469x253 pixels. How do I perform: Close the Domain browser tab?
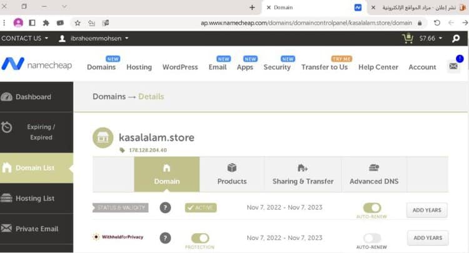point(269,7)
